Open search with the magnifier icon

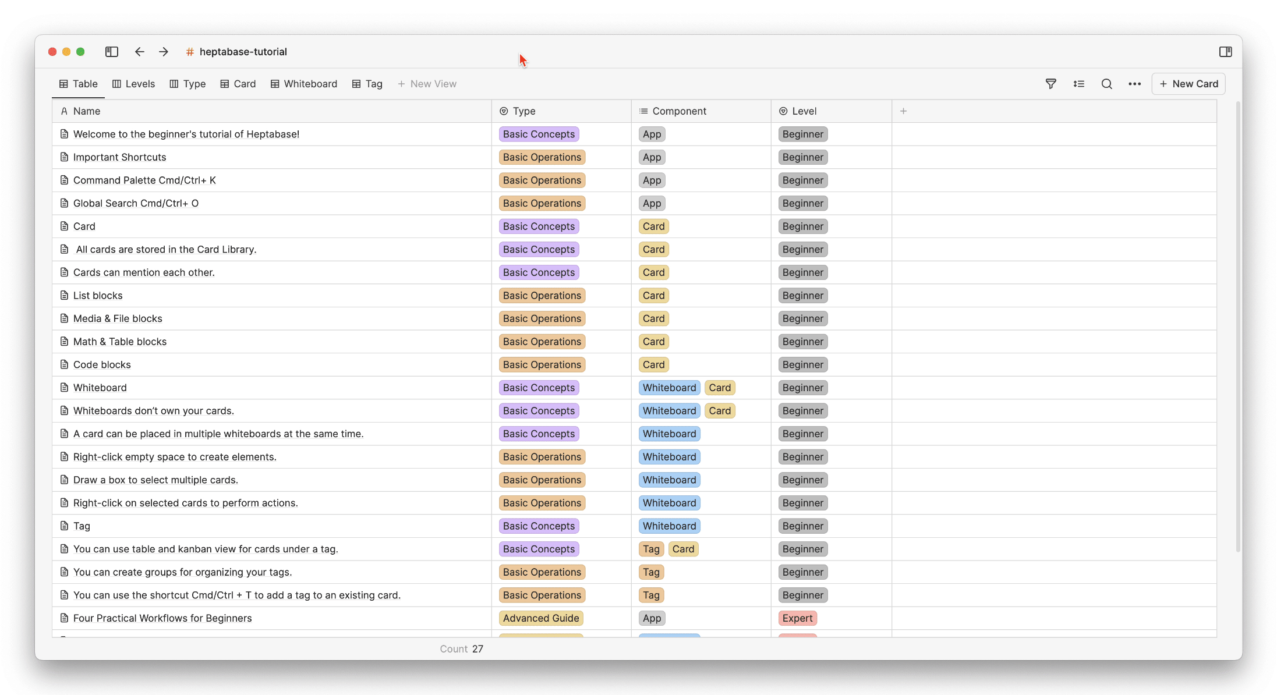(1107, 84)
